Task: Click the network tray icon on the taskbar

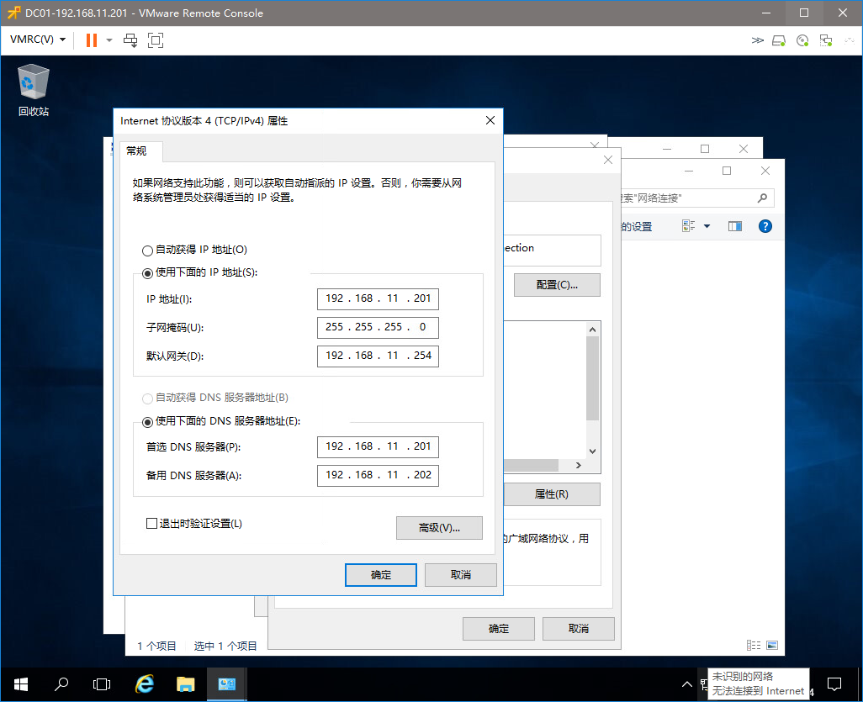Action: tap(704, 685)
